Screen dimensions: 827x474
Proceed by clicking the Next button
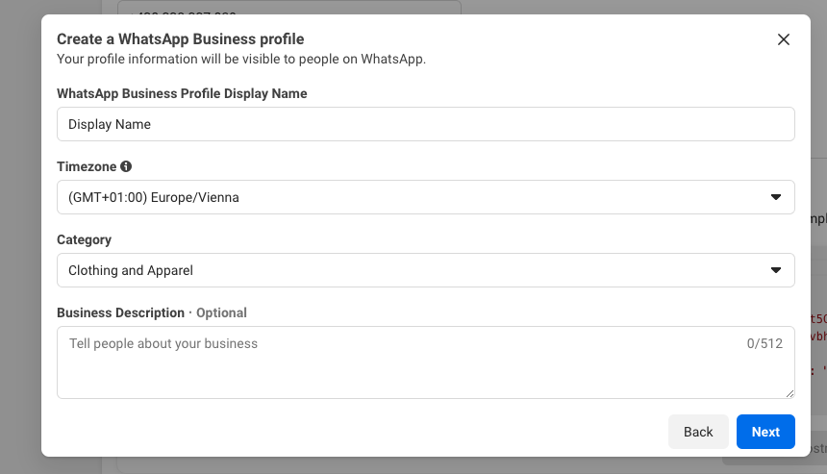[x=765, y=432]
